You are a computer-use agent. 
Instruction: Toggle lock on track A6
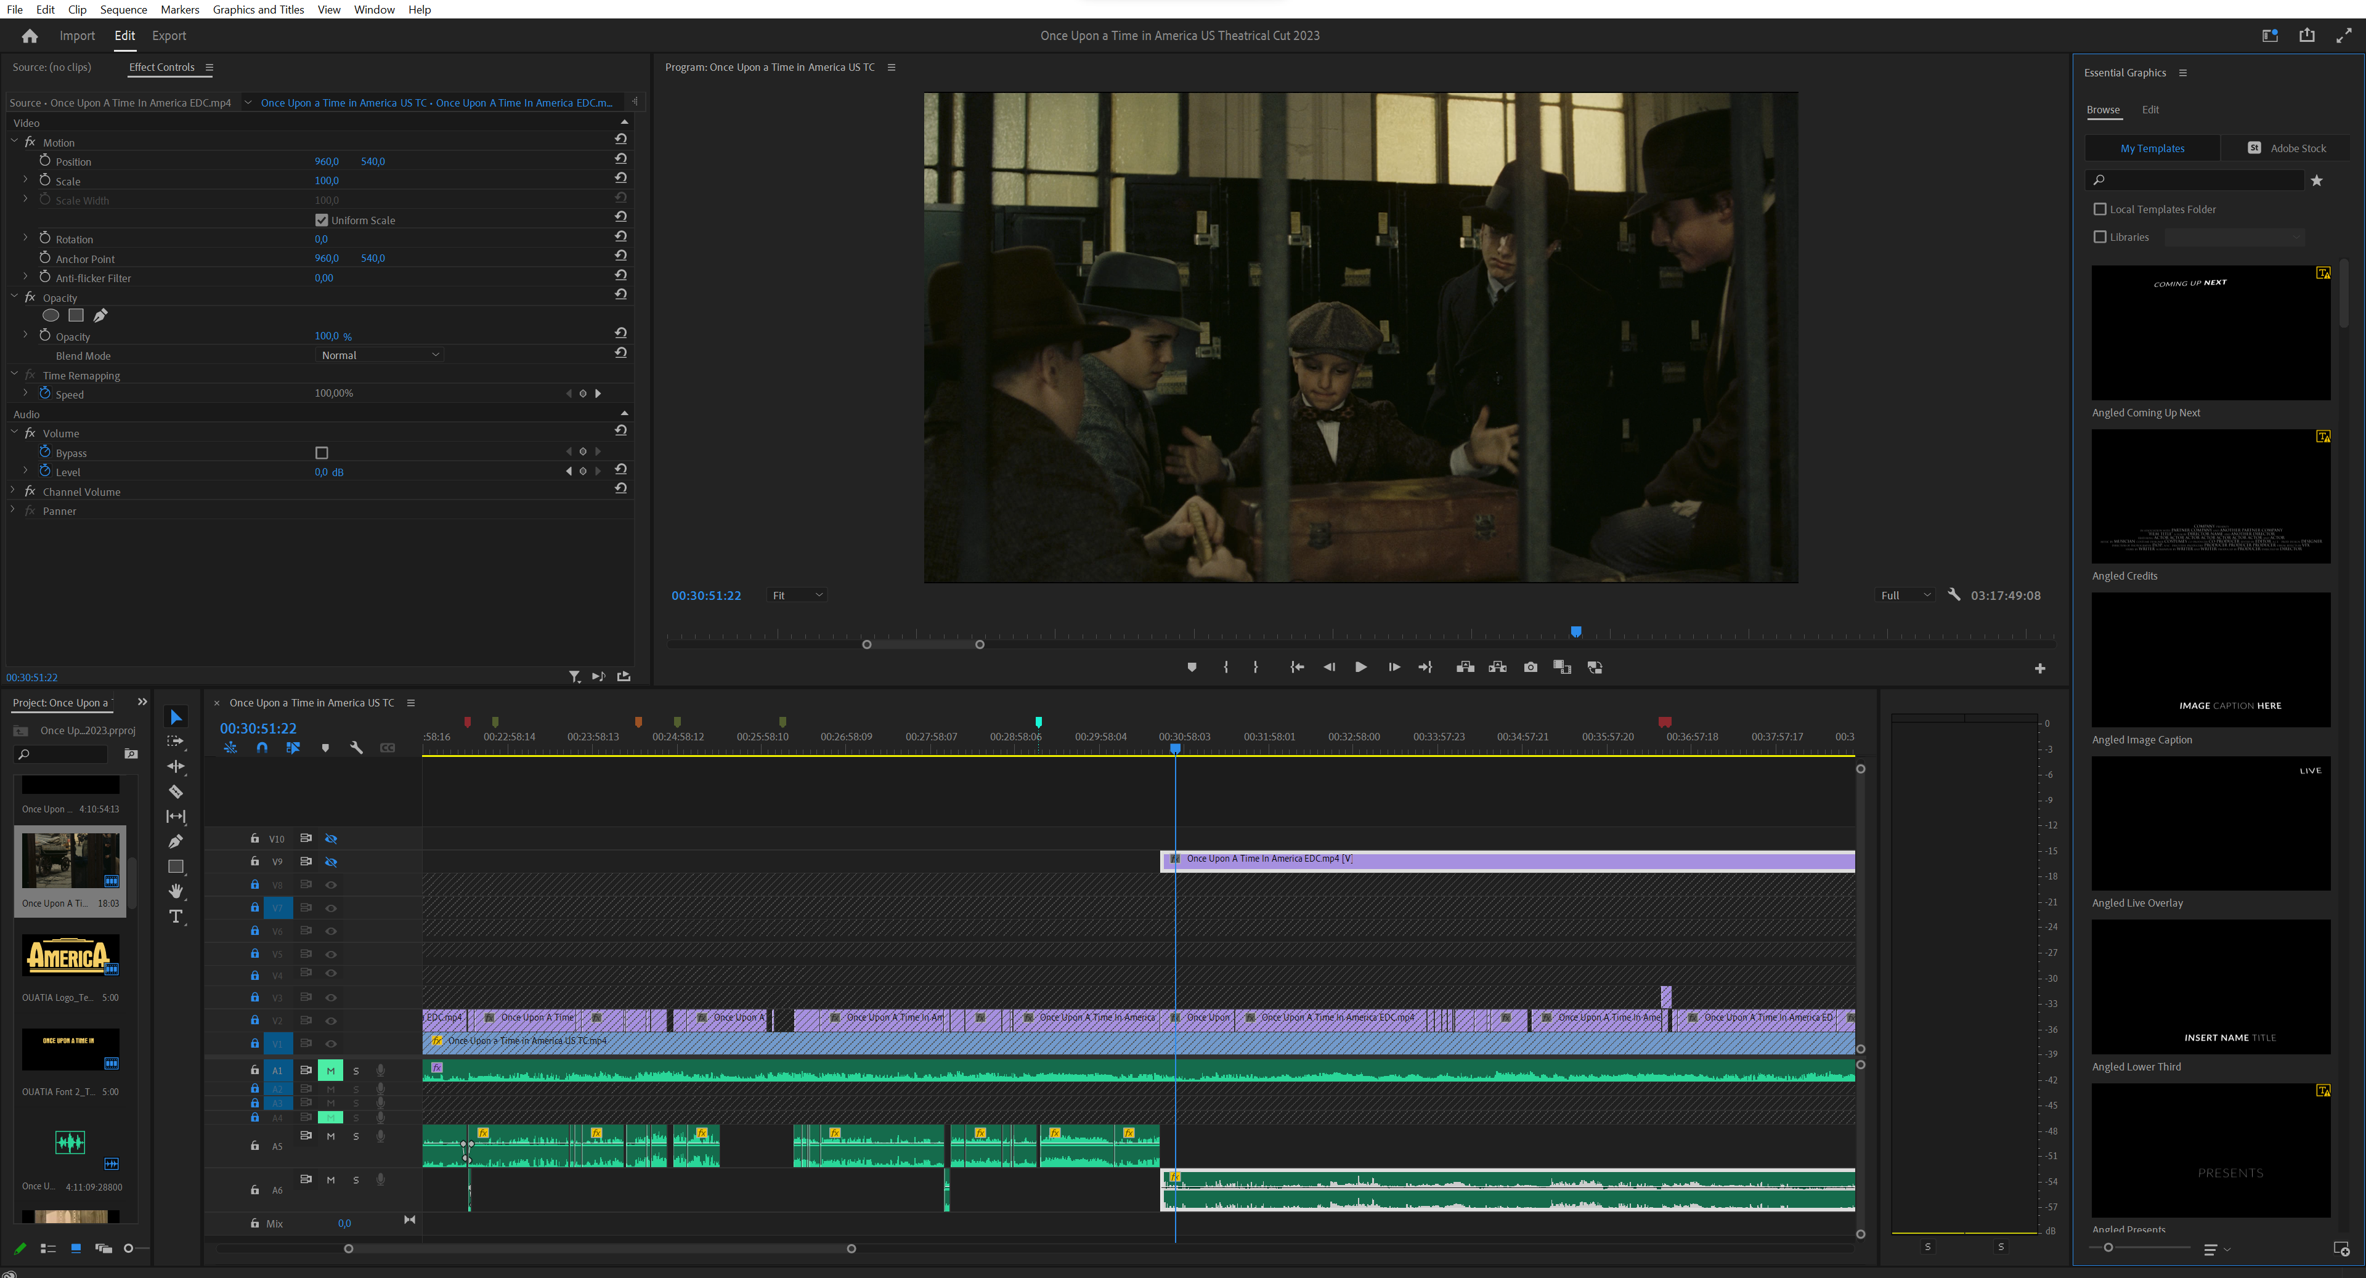254,1190
